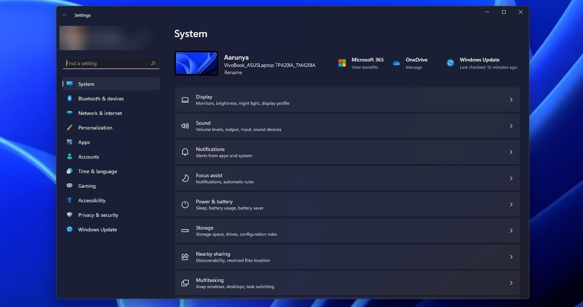Image resolution: width=583 pixels, height=307 pixels.
Task: Click the Windows Update sidebar sync icon
Action: pyautogui.click(x=70, y=229)
